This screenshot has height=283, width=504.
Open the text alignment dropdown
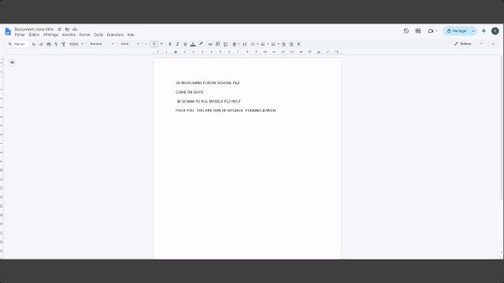(236, 44)
